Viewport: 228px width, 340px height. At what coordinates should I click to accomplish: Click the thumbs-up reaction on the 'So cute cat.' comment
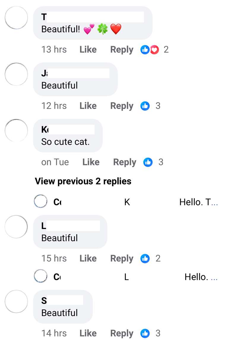pos(148,162)
